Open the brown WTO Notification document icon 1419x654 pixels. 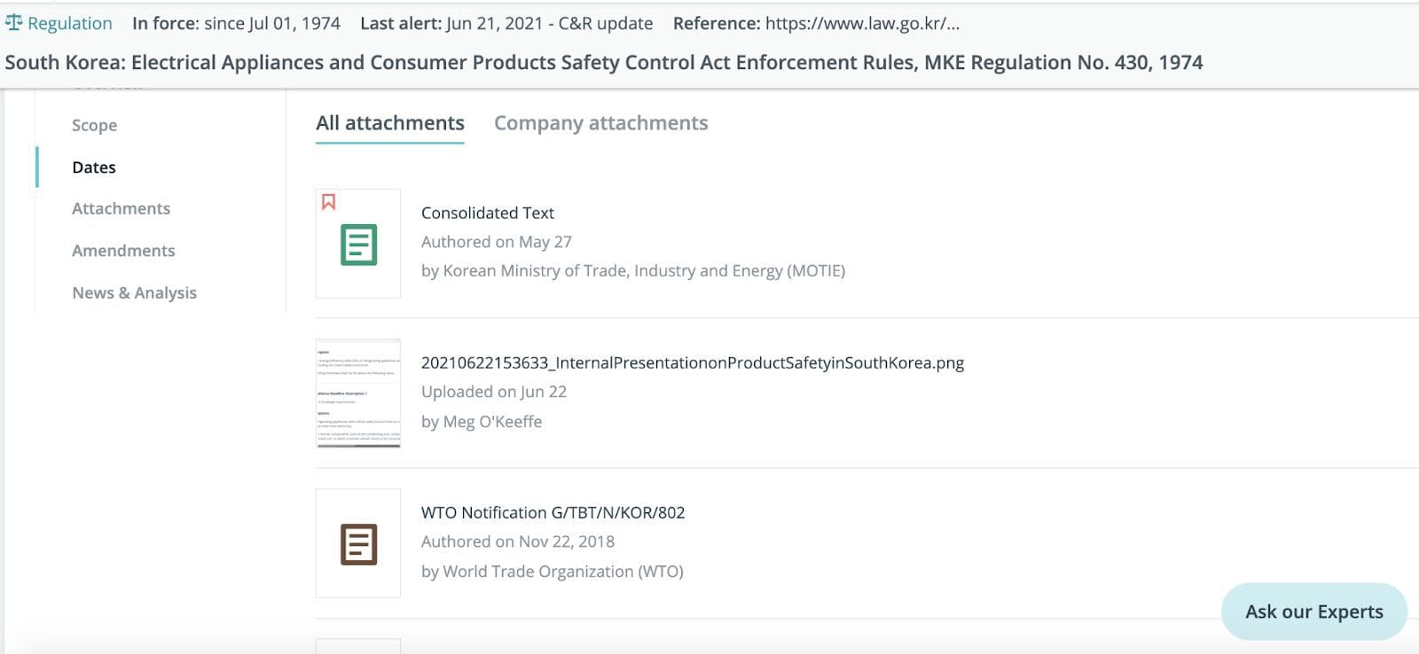click(x=358, y=544)
